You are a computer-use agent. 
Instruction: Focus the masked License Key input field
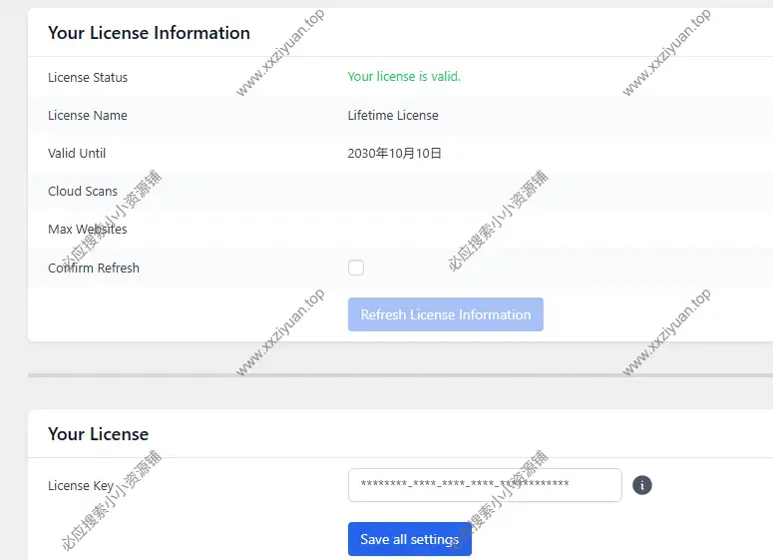point(484,485)
